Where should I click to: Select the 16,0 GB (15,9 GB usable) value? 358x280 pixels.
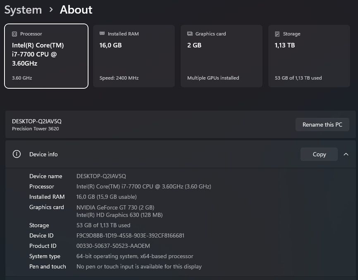(106, 197)
